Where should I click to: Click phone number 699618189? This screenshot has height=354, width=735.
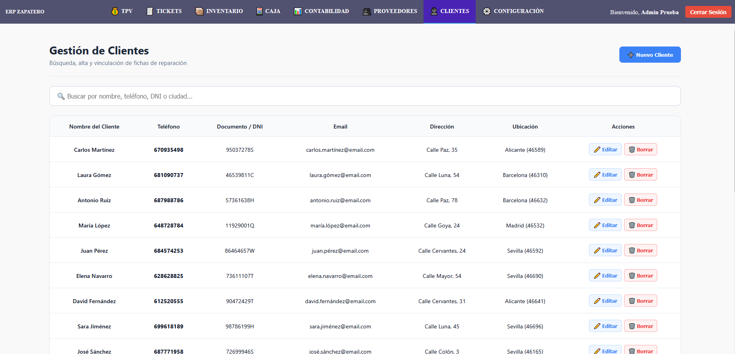(x=169, y=326)
